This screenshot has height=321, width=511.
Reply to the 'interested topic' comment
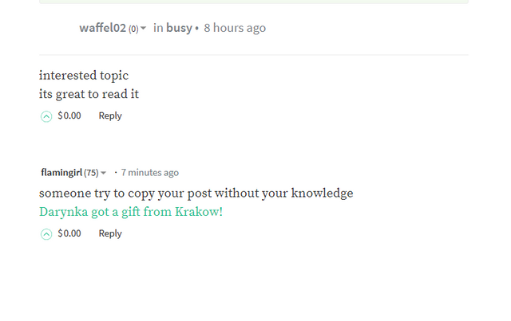(110, 115)
